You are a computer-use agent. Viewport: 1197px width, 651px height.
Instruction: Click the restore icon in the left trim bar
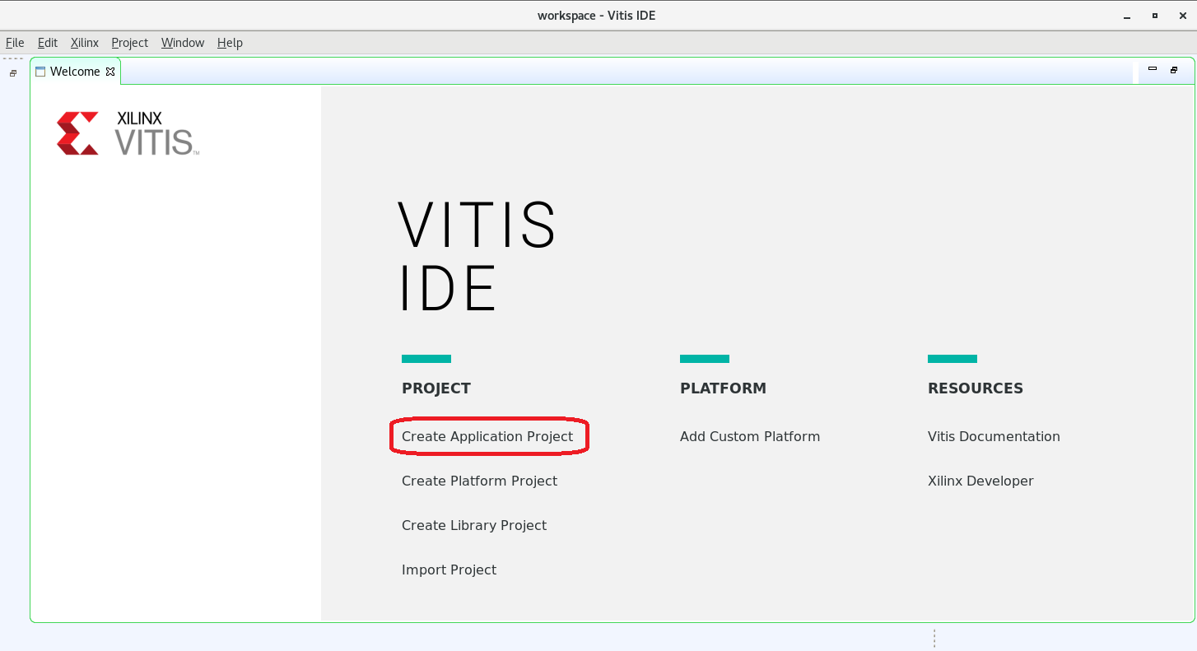[13, 73]
